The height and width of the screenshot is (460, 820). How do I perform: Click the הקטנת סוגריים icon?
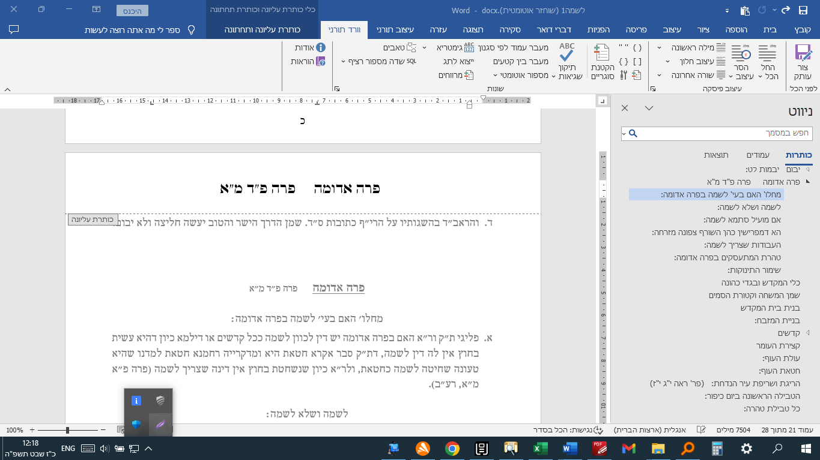[x=601, y=53]
